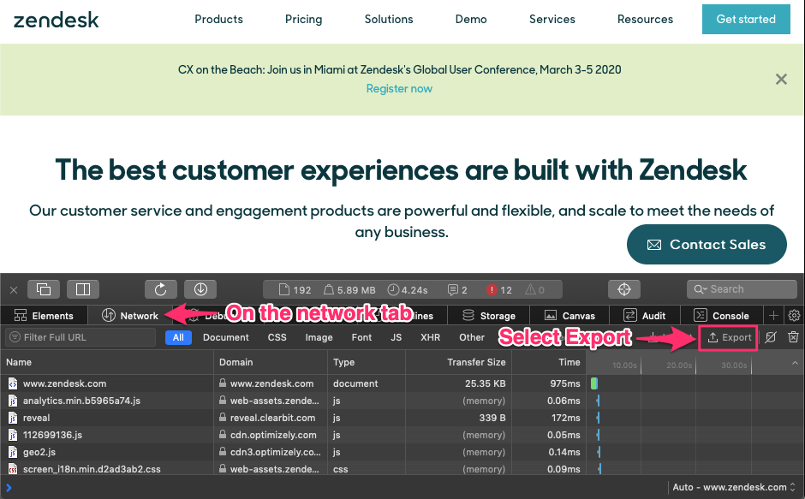Add a new inspector tab with plus
Viewport: 805px width, 499px height.
(773, 316)
